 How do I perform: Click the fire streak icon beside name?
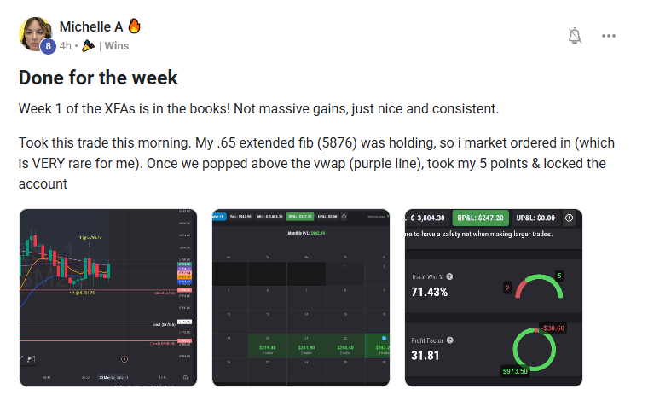[134, 26]
